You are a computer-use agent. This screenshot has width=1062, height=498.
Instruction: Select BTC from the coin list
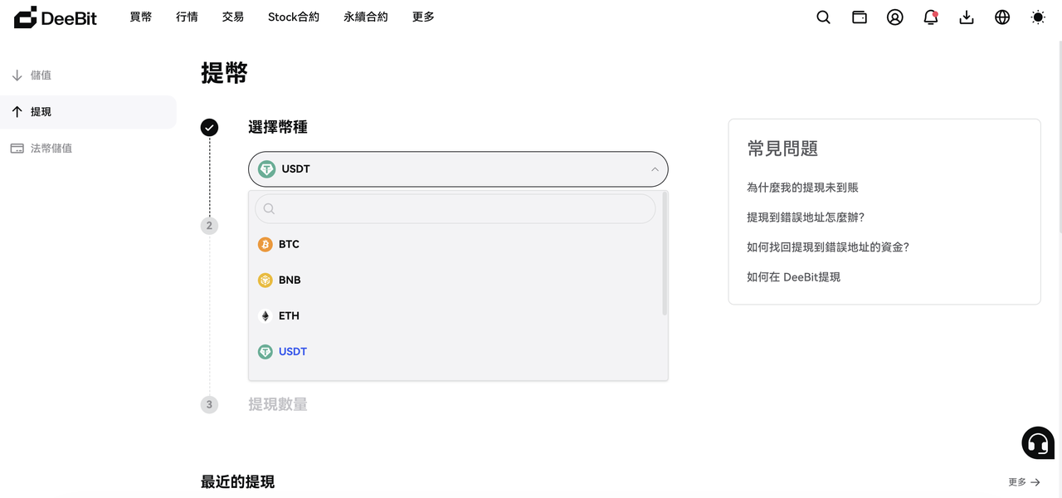pyautogui.click(x=456, y=244)
